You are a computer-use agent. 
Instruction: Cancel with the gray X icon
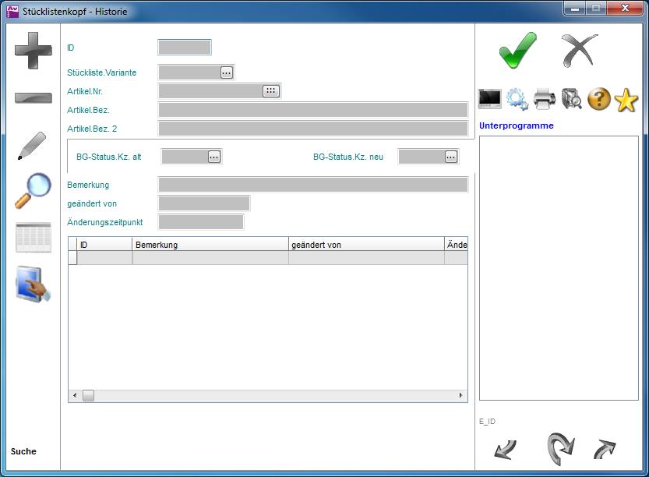click(580, 51)
